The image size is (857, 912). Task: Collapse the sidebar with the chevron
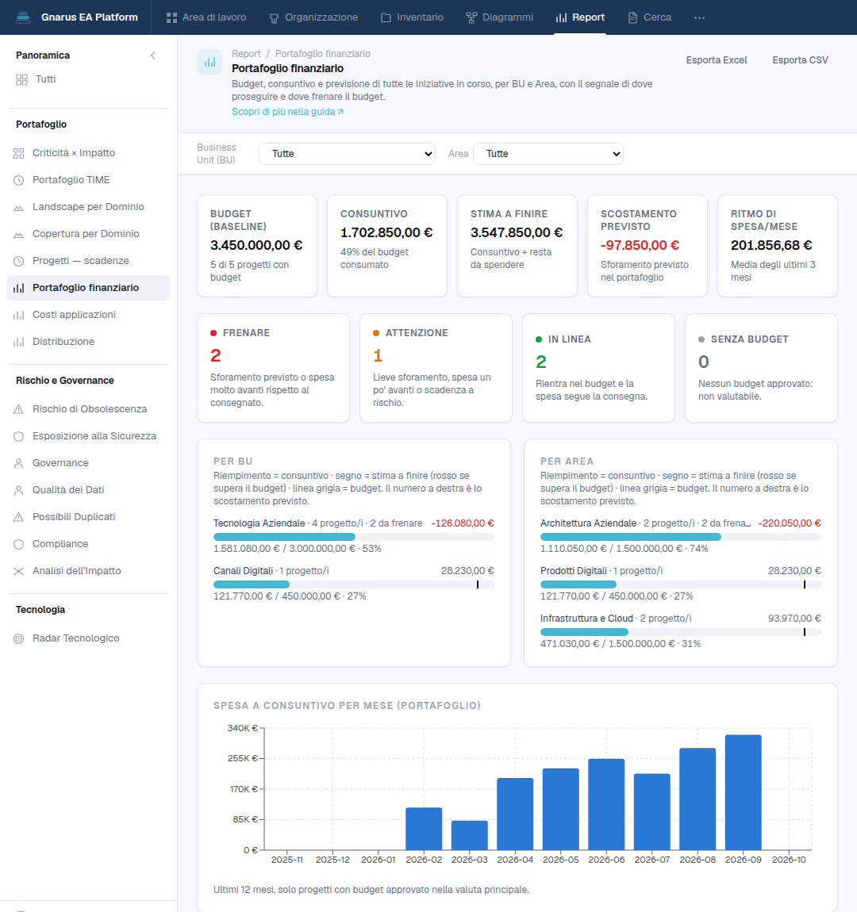(x=153, y=56)
